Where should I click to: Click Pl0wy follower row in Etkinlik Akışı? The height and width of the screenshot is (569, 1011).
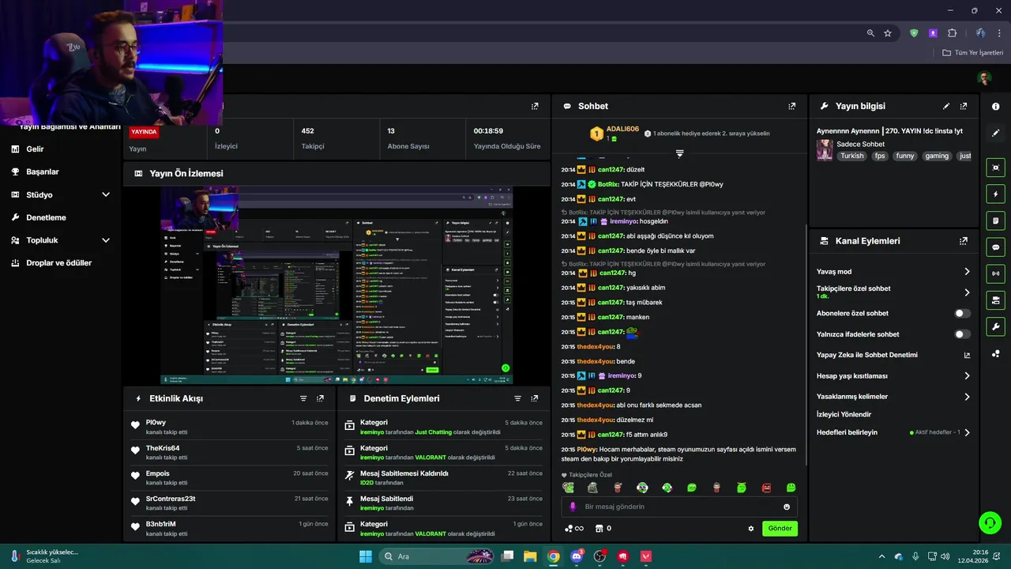[x=229, y=428]
